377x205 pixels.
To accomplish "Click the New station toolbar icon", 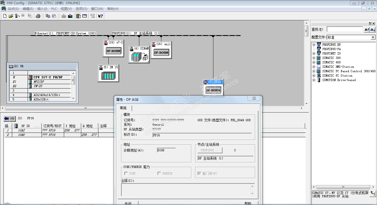I will tap(5, 16).
